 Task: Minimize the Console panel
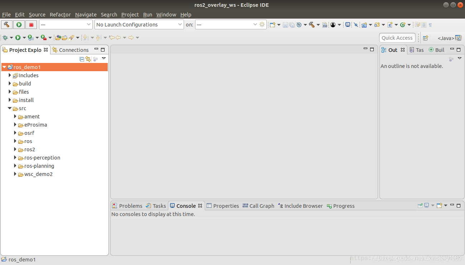452,205
